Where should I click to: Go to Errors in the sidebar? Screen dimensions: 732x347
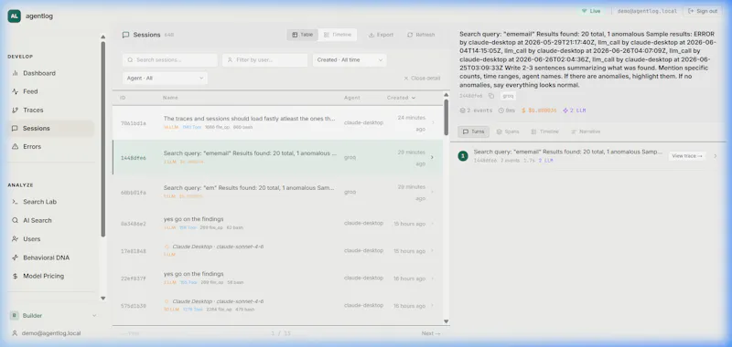[51, 147]
